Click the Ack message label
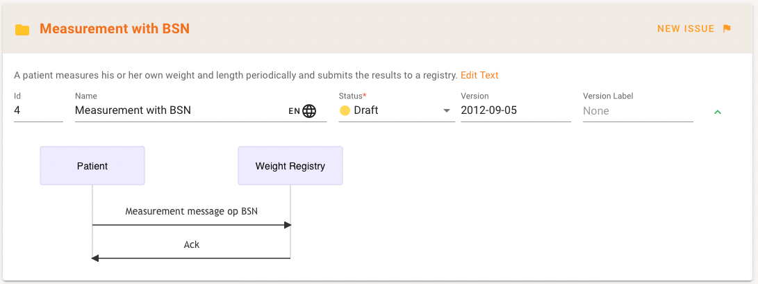 [x=191, y=244]
